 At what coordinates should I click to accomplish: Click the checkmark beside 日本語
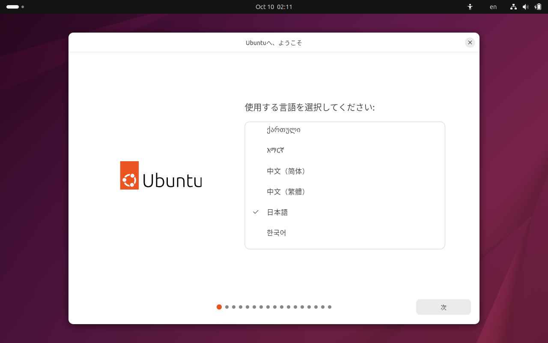tap(255, 212)
